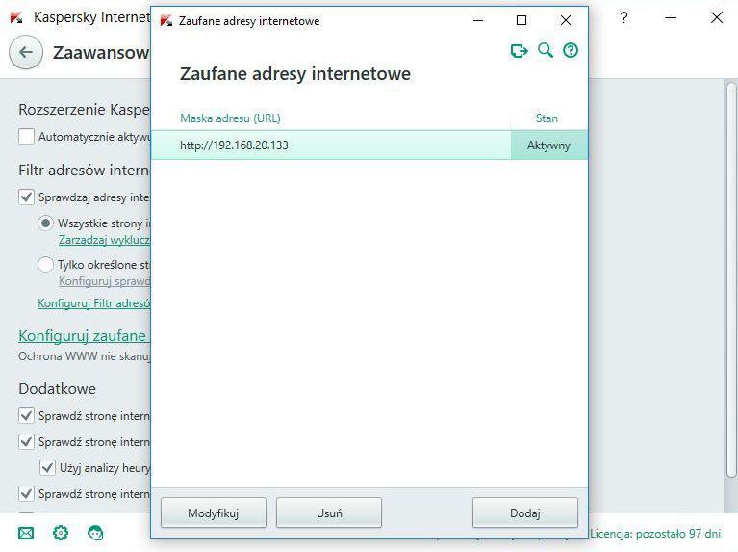Open Zarządzaj wykluczeniami link

pos(105,240)
